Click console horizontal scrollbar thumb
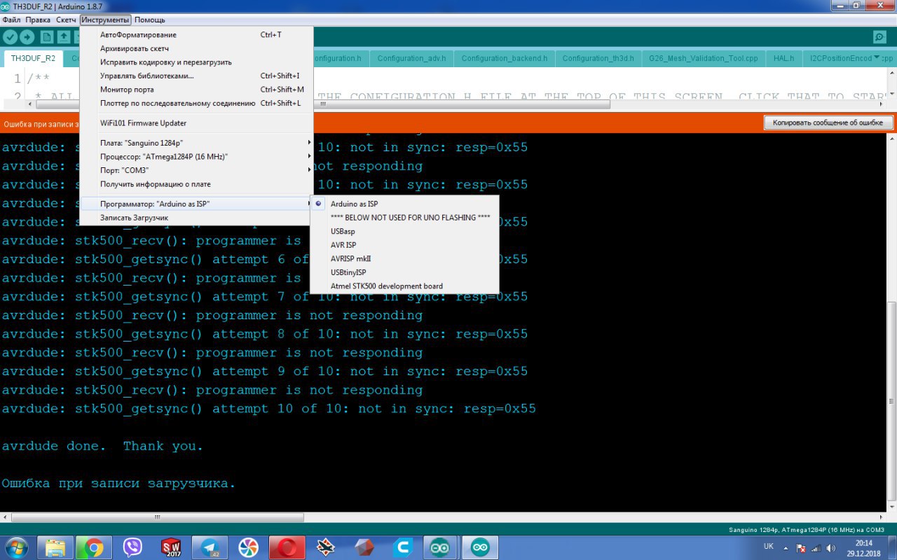The width and height of the screenshot is (897, 560). (x=158, y=517)
